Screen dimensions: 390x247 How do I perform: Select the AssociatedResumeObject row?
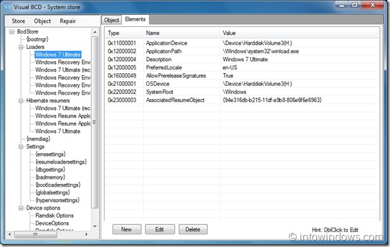[243, 100]
